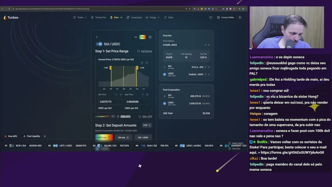
Task: Expand the pool ticker options chevron
Action: pos(45,136)
